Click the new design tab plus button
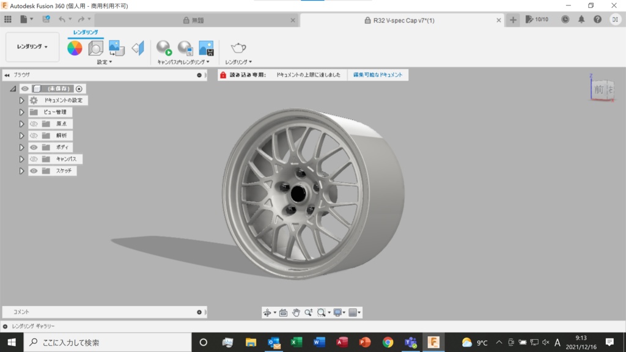This screenshot has width=626, height=352. point(513,20)
